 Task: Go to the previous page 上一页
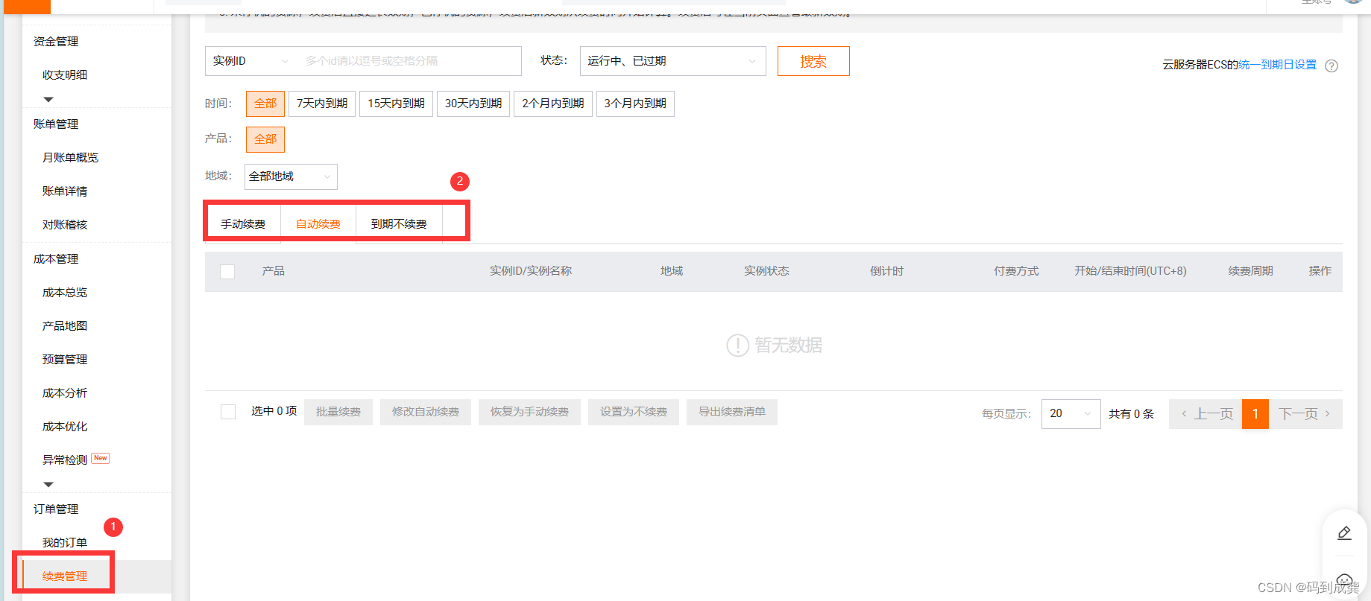pos(1205,414)
